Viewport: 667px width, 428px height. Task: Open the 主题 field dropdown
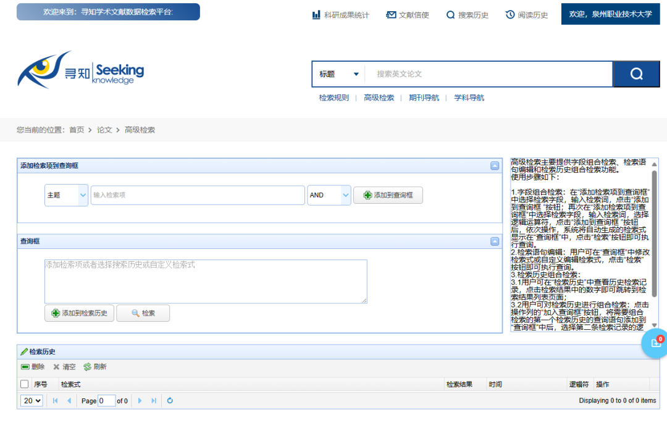[66, 195]
